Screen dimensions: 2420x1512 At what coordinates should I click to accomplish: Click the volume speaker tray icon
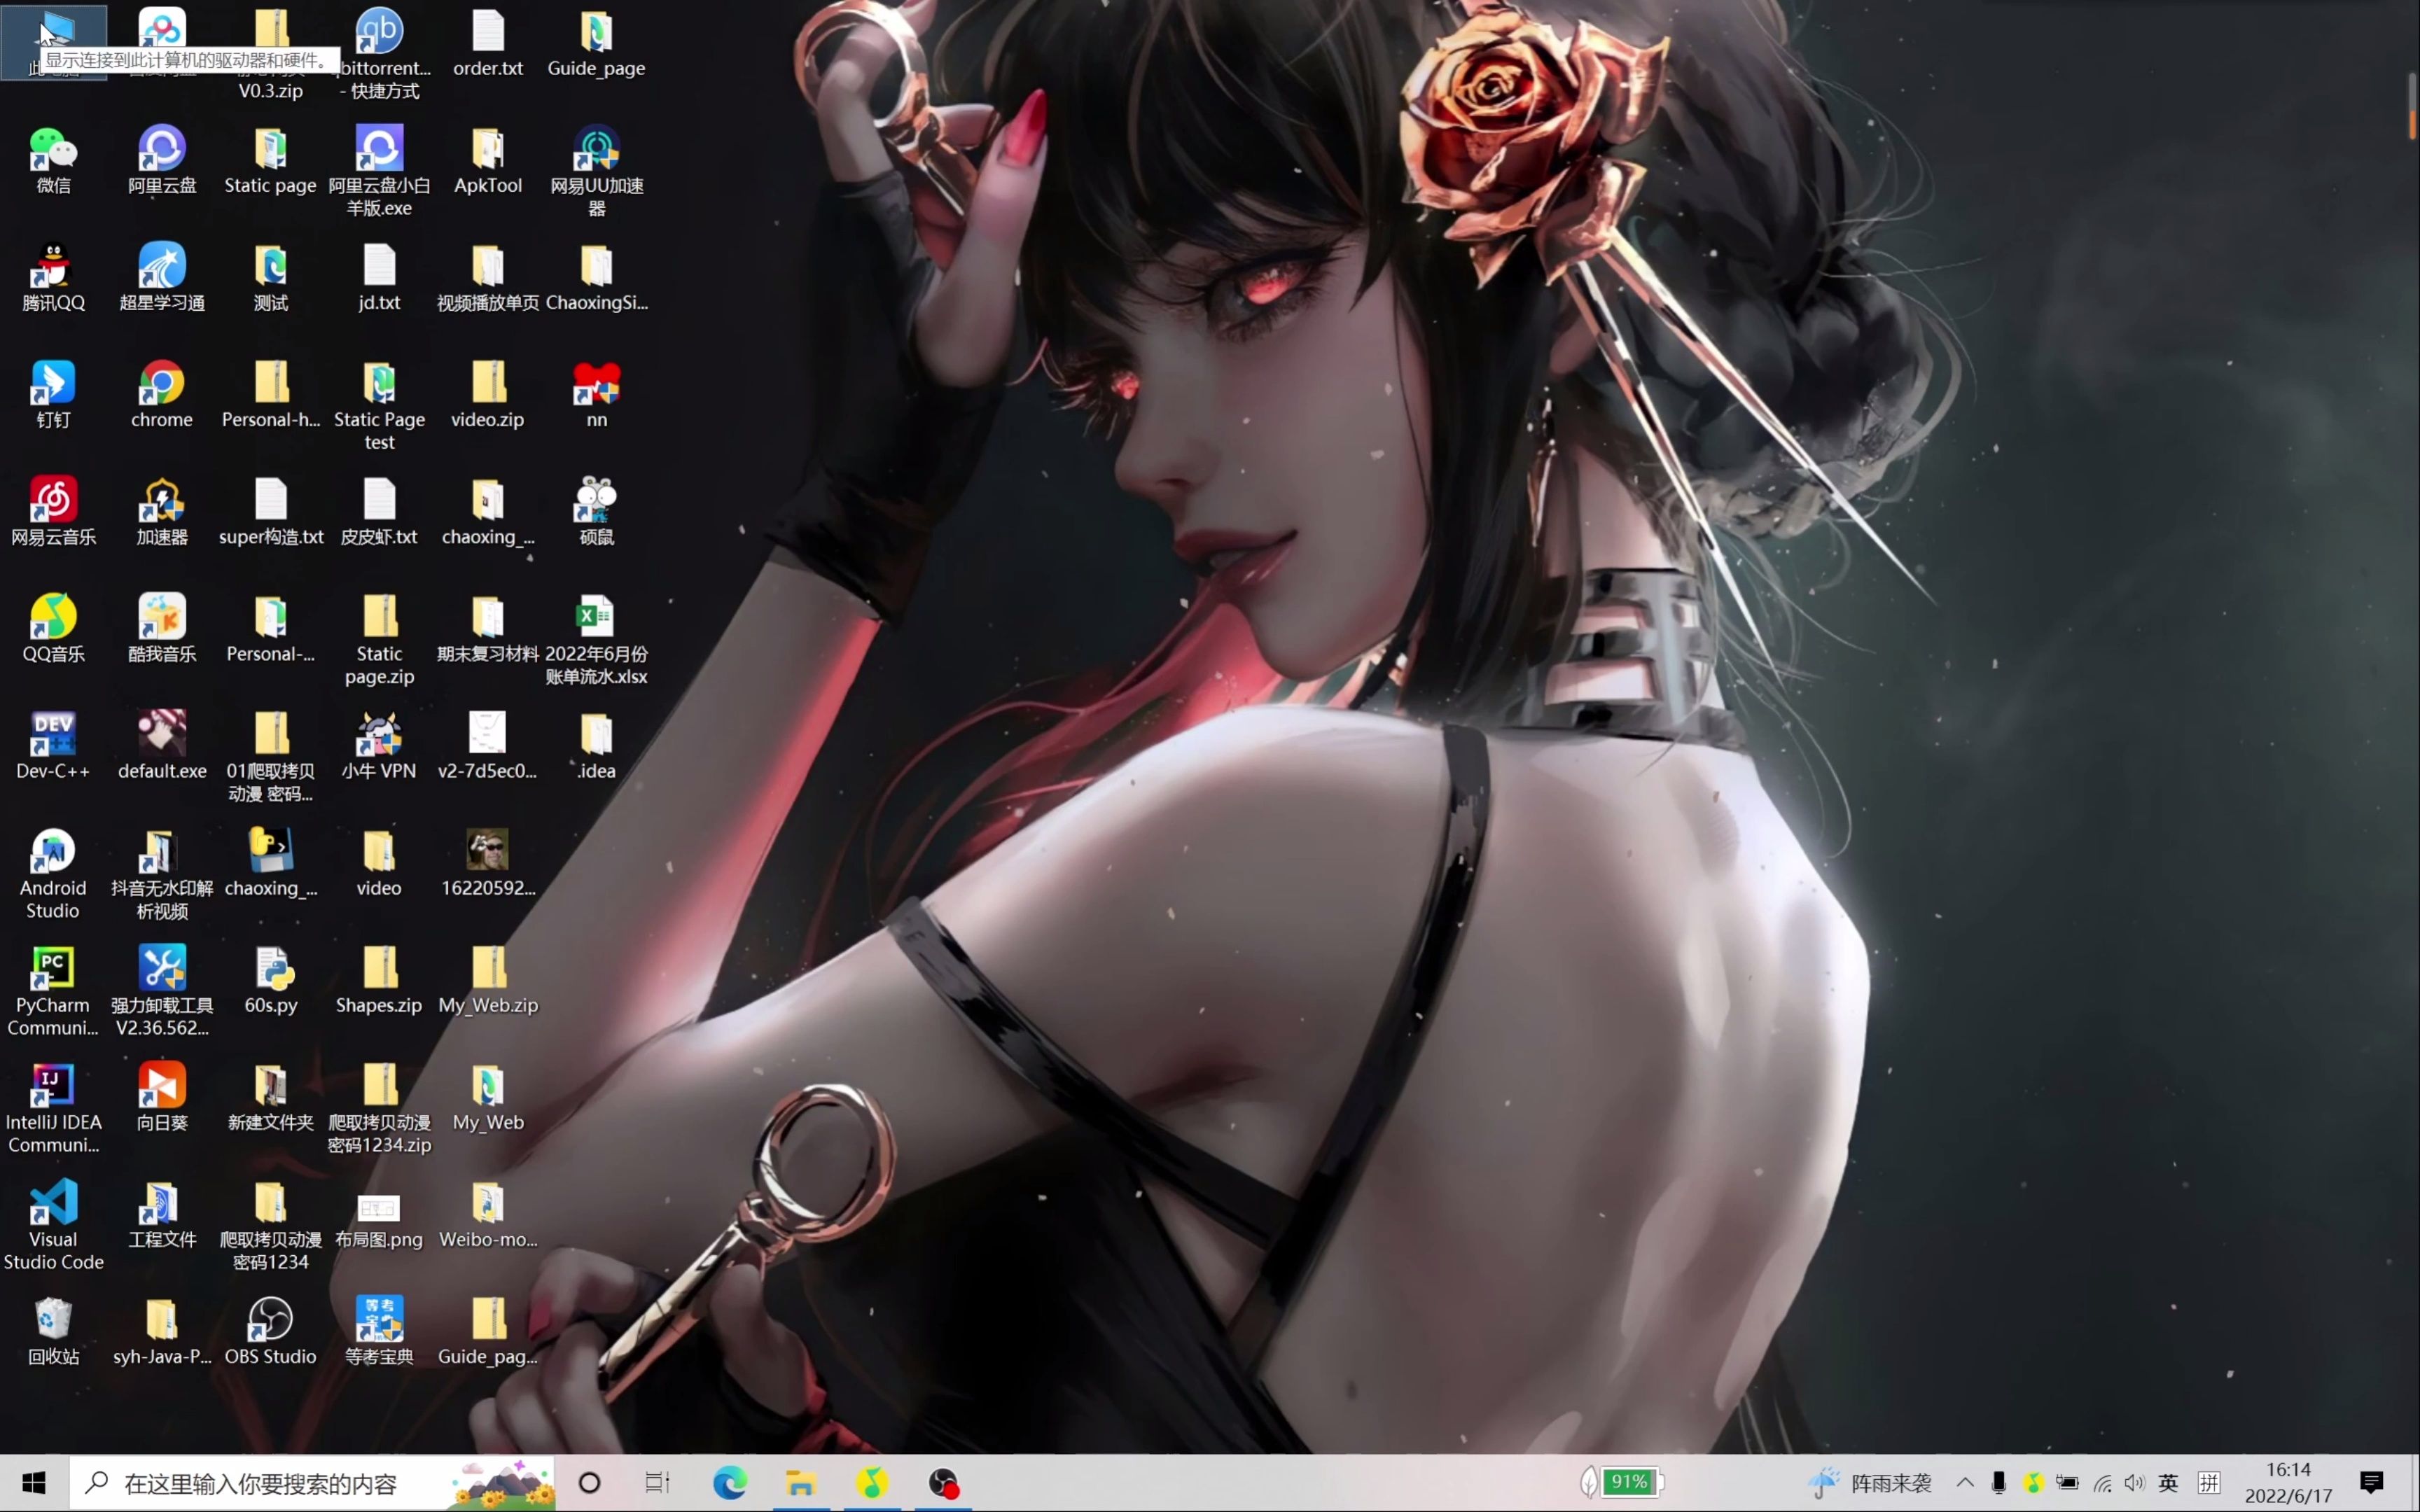(2134, 1483)
